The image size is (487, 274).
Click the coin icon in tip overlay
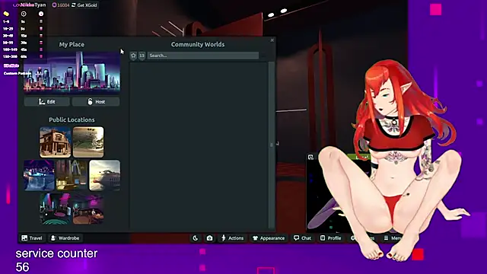point(6,14)
